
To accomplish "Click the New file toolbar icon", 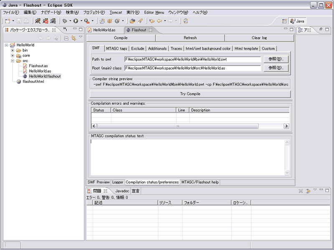I will (x=8, y=20).
